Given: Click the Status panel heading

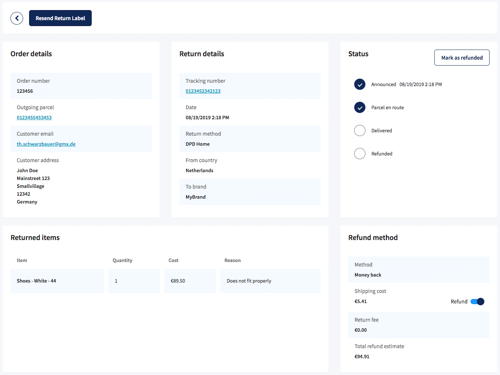Looking at the screenshot, I should tap(358, 54).
